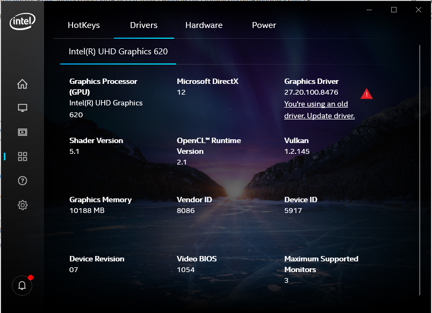Open the Support question mark icon
This screenshot has height=313, width=432.
[x=23, y=181]
